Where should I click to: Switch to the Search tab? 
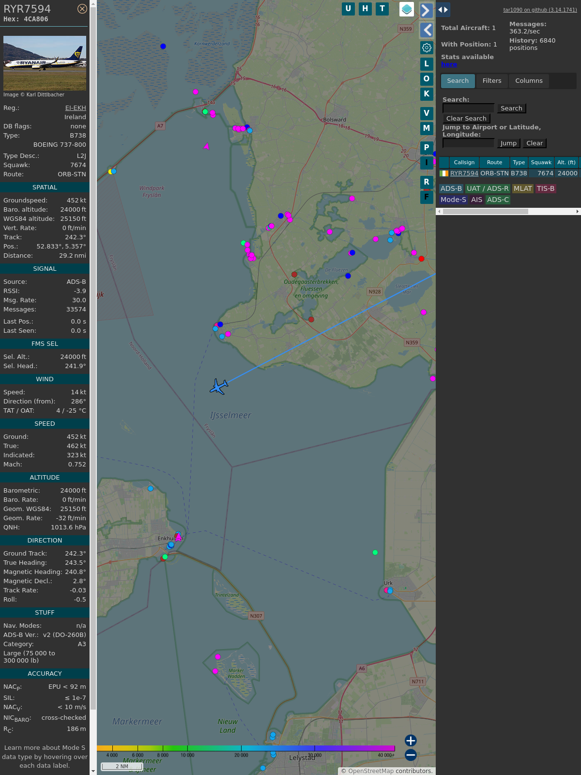458,81
